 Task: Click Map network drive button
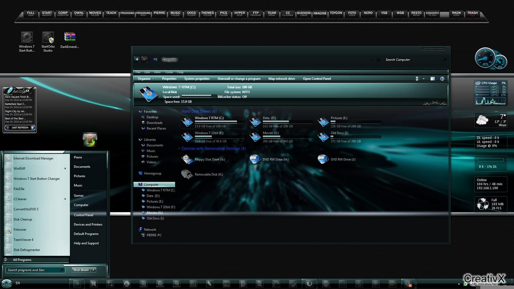point(282,79)
